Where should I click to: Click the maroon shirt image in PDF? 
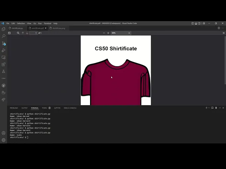(x=116, y=82)
